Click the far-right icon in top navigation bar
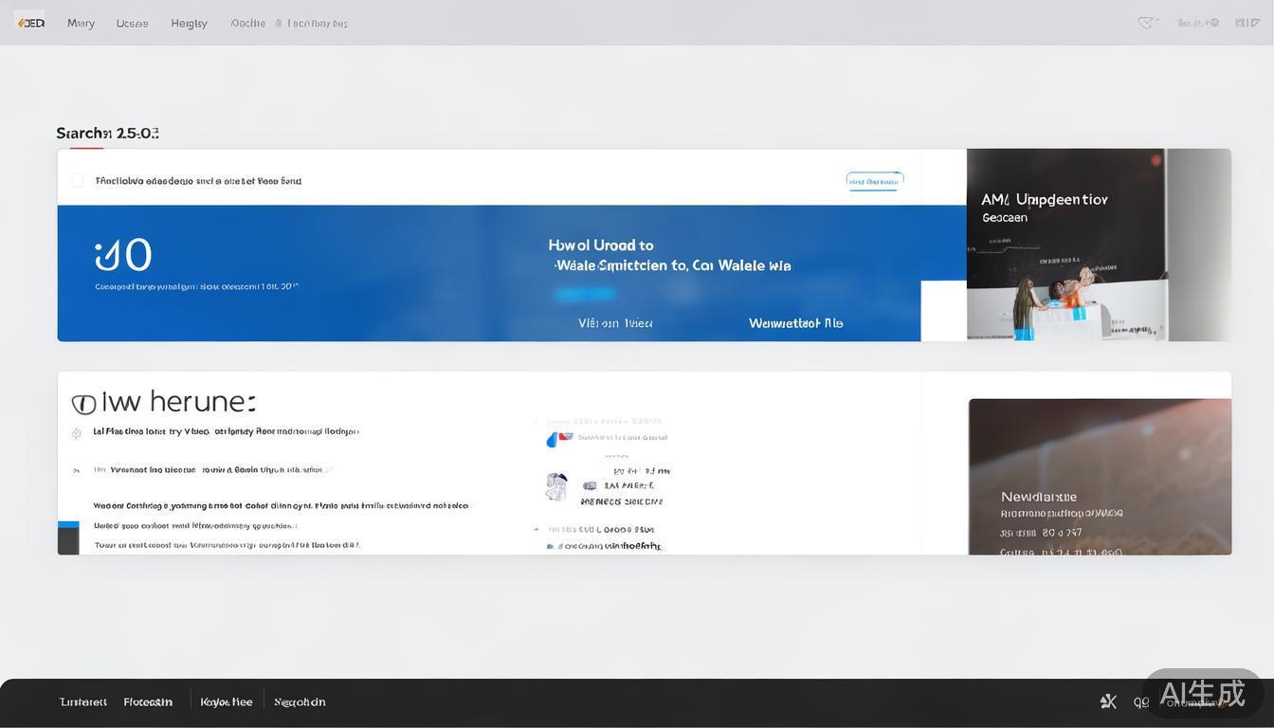 tap(1247, 23)
